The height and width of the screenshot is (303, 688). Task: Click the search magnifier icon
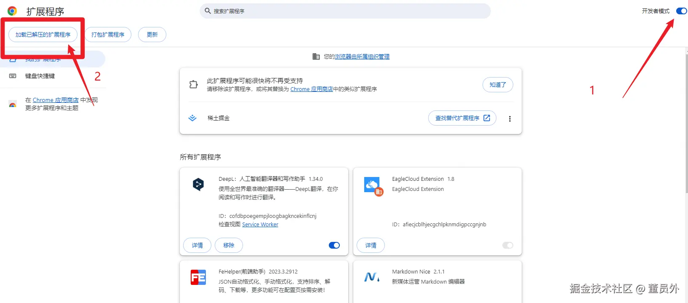tap(208, 11)
